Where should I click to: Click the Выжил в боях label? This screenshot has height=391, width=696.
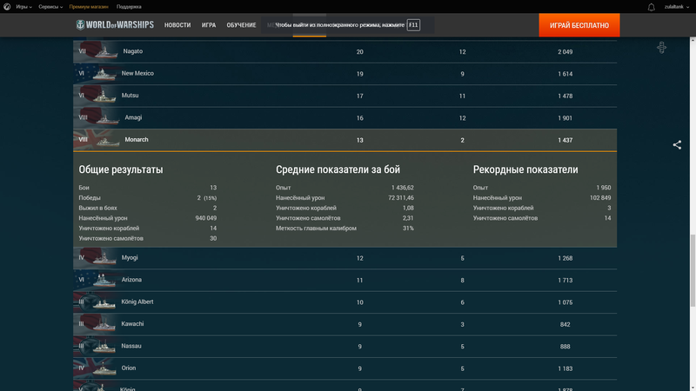(x=97, y=208)
